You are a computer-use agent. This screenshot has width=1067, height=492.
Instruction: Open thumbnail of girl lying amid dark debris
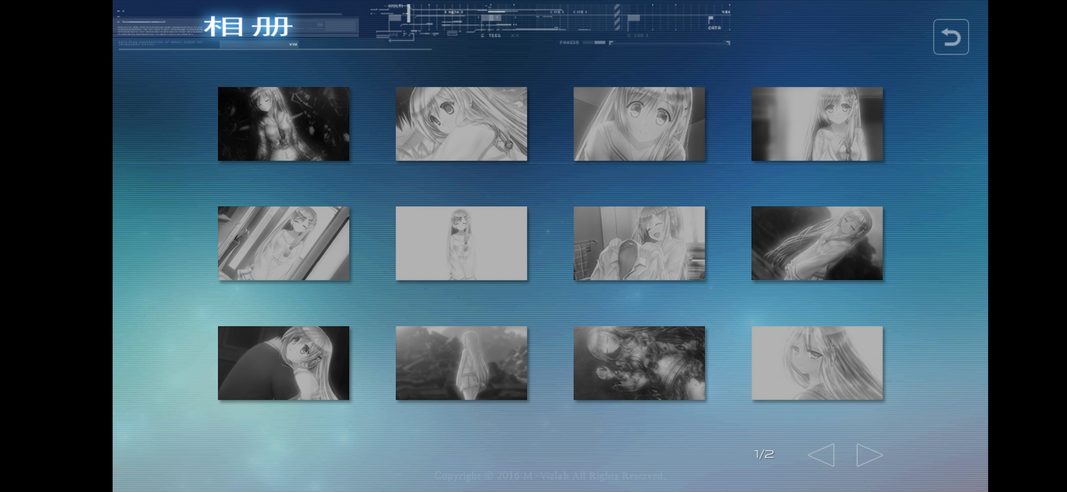click(639, 363)
